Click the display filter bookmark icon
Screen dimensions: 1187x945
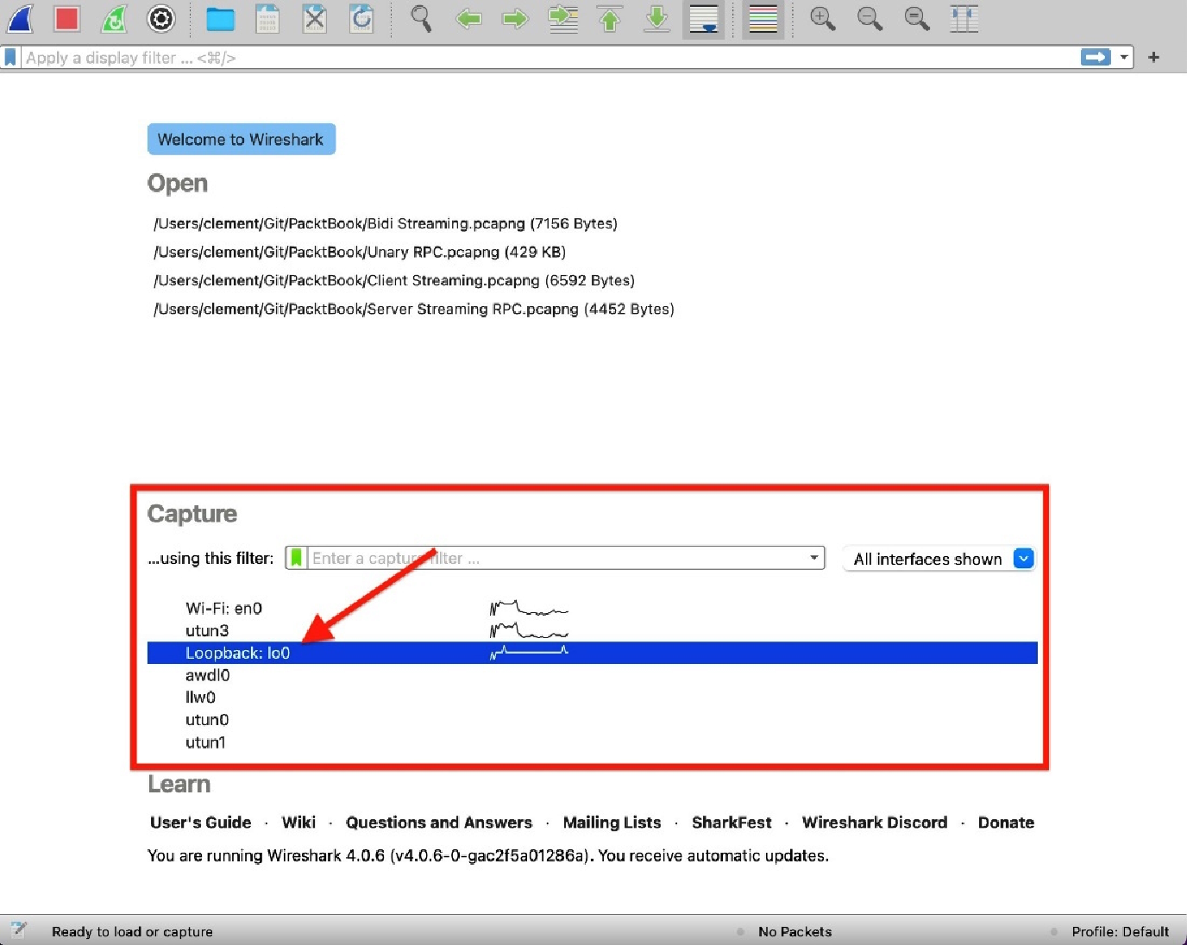(10, 57)
